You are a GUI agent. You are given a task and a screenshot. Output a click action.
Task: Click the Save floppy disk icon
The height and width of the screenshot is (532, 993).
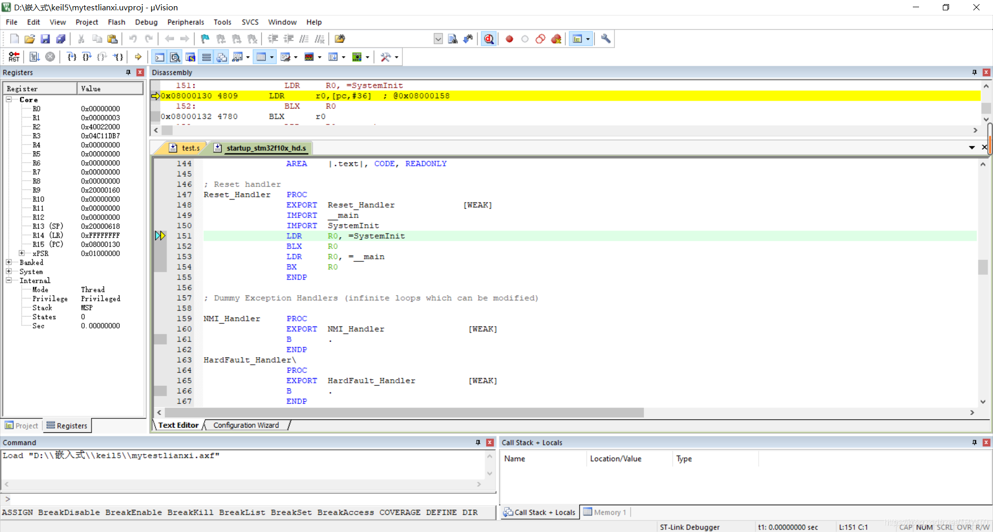click(46, 39)
